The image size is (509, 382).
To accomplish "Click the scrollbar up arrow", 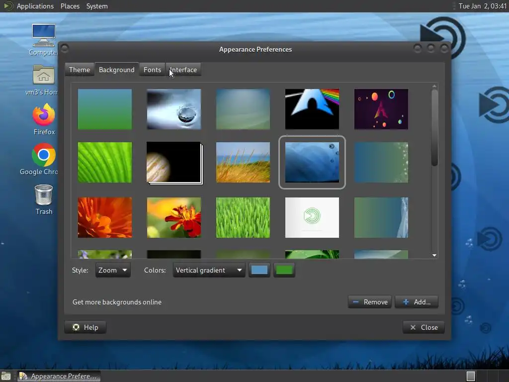I will pyautogui.click(x=434, y=86).
